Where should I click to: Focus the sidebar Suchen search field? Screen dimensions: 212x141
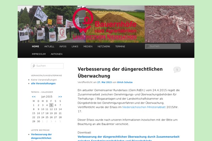pos(47,66)
